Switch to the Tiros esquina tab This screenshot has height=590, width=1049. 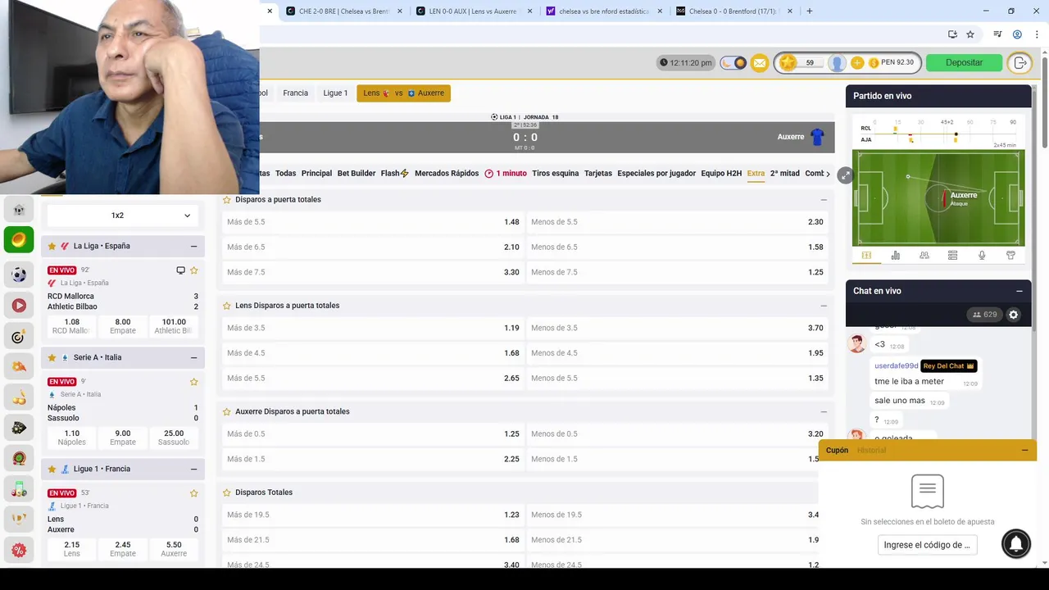point(555,174)
